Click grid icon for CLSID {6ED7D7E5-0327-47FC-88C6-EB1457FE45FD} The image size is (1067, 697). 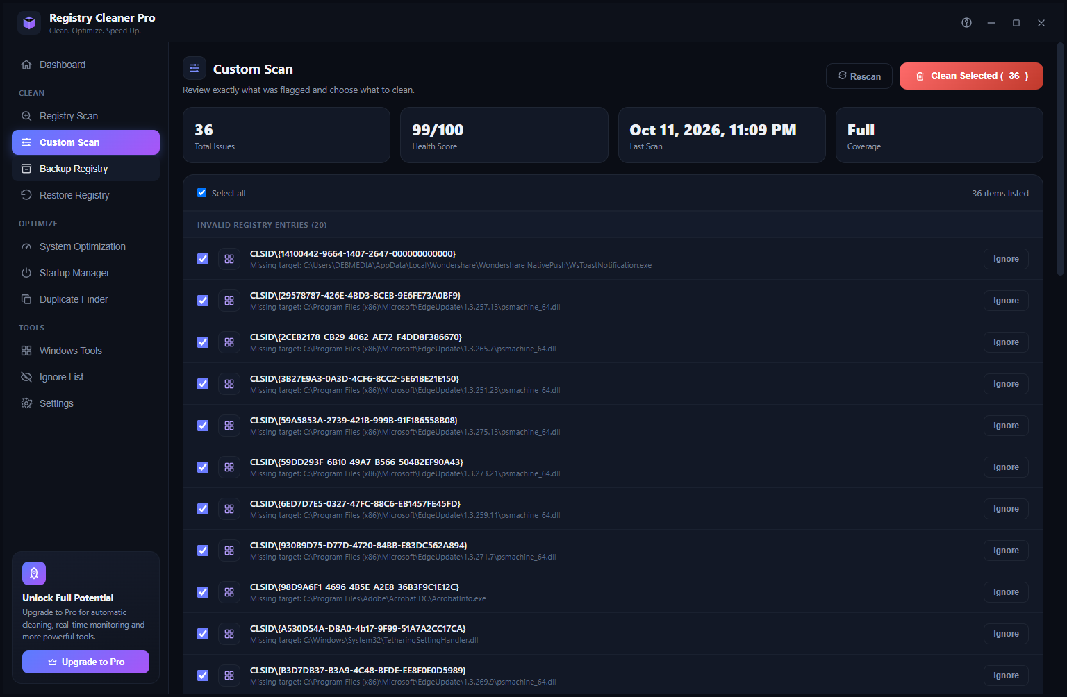[229, 509]
